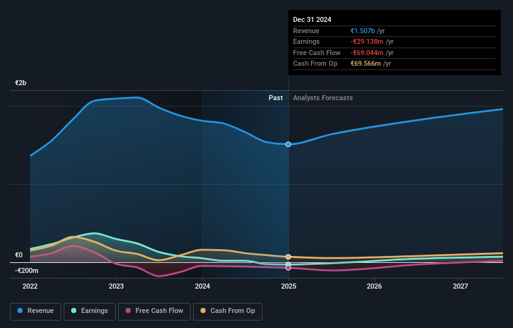
Task: Click the Free Cash Flow label in tooltip
Action: click(x=317, y=53)
